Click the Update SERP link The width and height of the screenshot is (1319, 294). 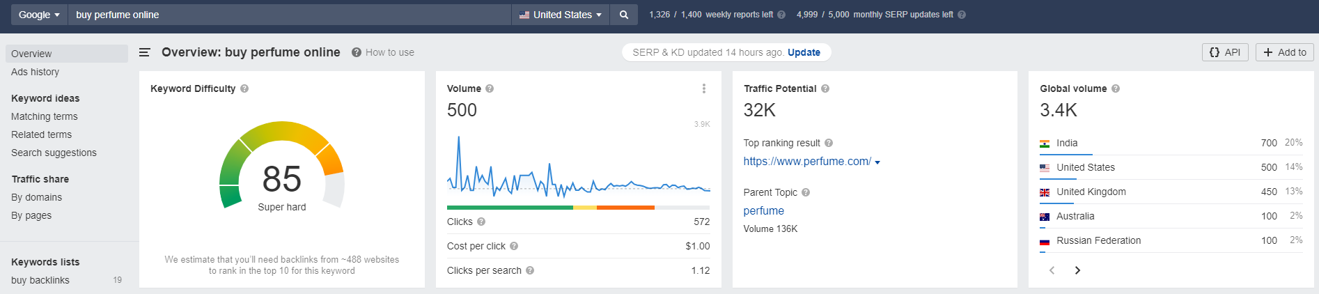coord(804,52)
